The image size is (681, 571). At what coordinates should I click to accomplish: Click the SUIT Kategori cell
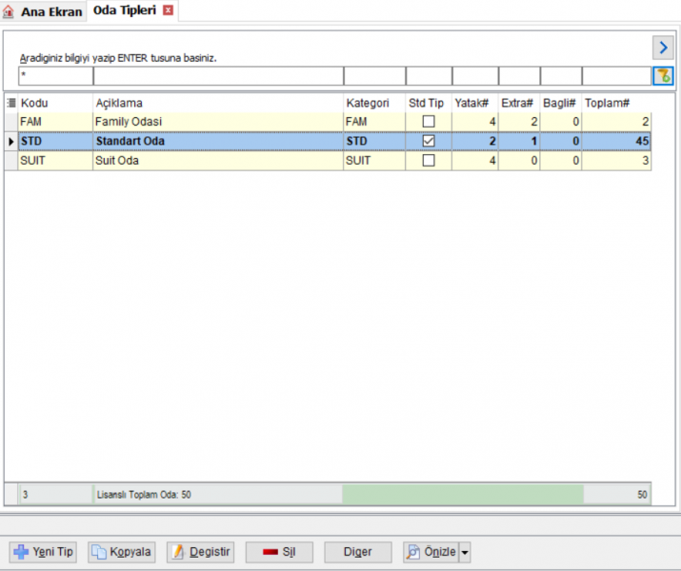[x=374, y=161]
